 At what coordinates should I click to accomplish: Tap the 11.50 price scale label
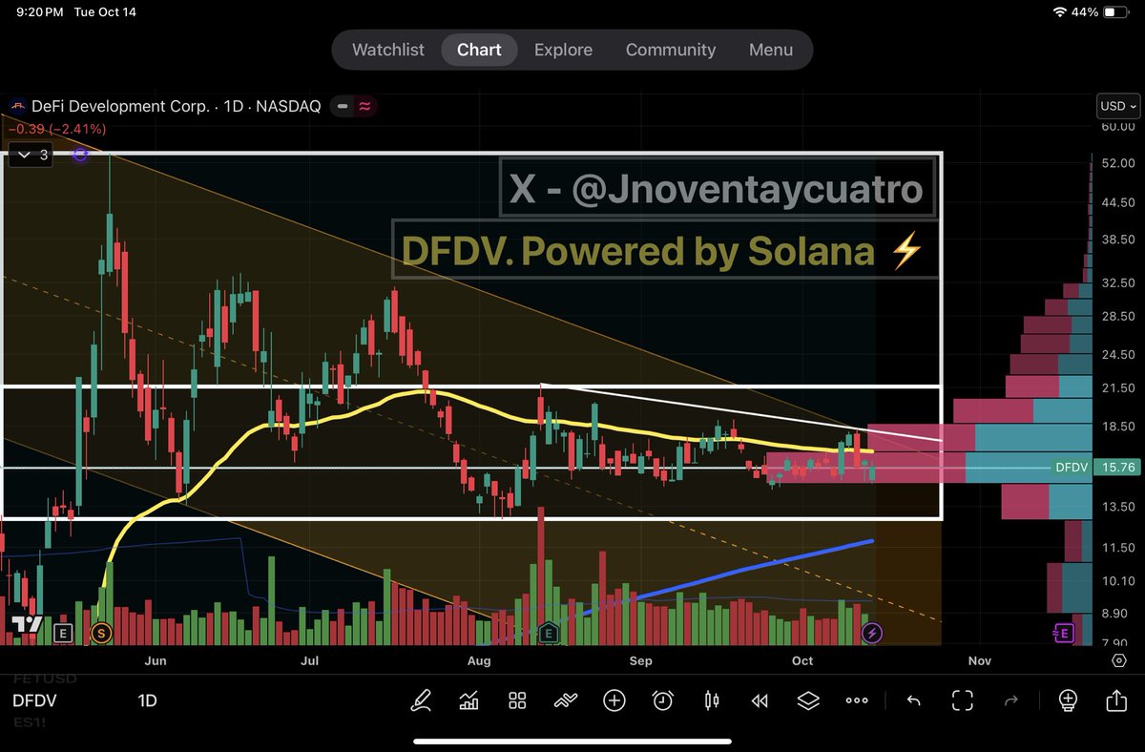coord(1116,548)
